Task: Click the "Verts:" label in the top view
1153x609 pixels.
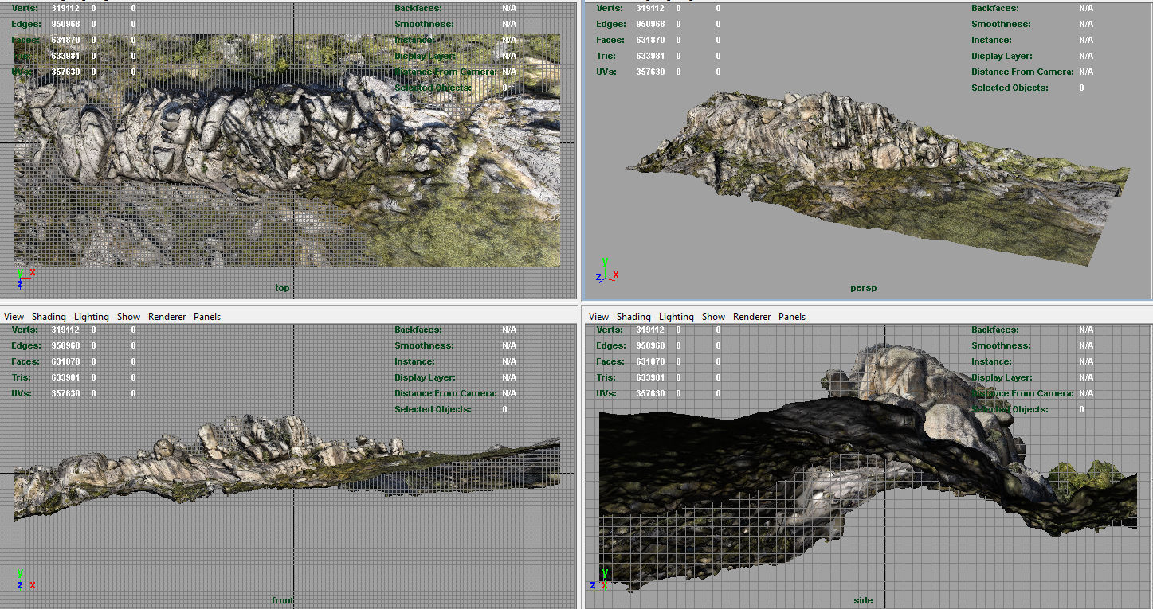Action: [25, 8]
